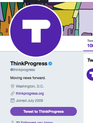Click the Joined July 2009 text
Viewport: 93px width, 123px height.
pyautogui.click(x=29, y=101)
